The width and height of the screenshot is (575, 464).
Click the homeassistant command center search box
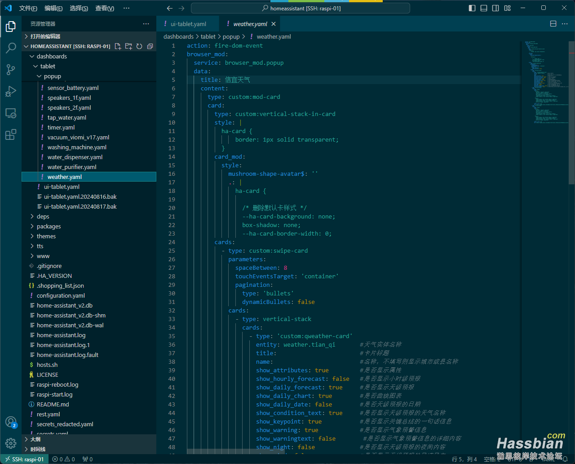[301, 8]
